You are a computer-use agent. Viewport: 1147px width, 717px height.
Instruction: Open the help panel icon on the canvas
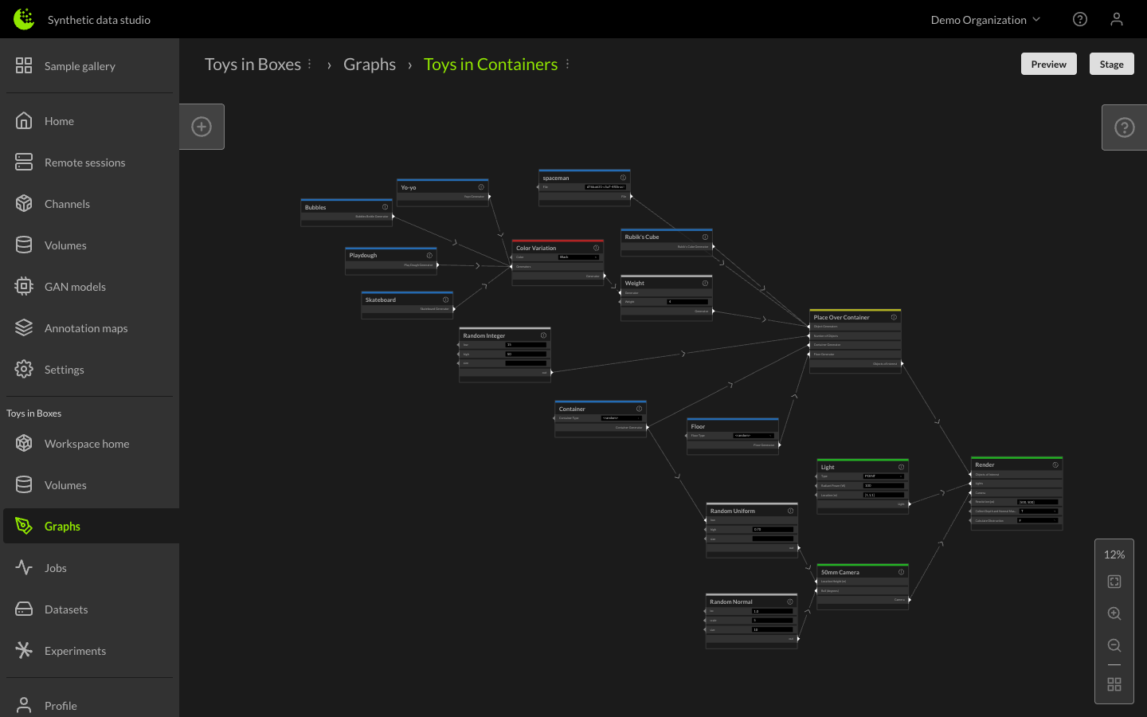pos(1123,127)
